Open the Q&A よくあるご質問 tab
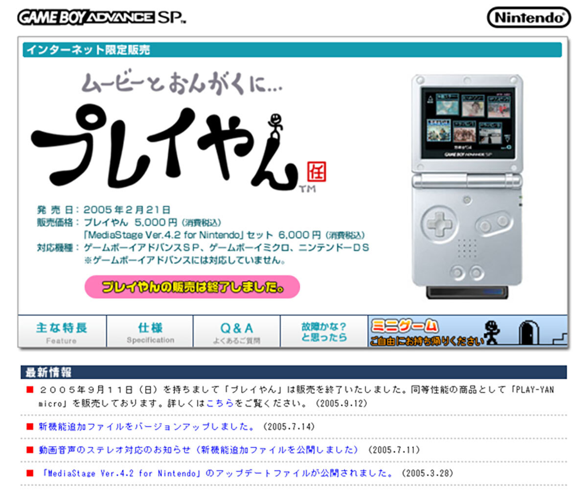The width and height of the screenshot is (587, 502). pyautogui.click(x=237, y=332)
